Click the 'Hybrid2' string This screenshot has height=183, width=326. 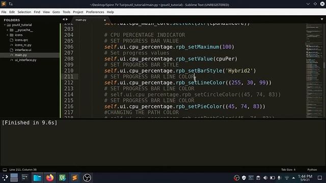click(x=239, y=71)
